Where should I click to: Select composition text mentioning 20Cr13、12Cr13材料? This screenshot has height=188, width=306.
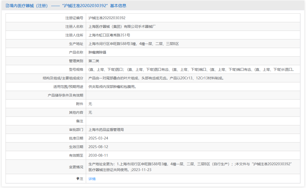tap(156, 78)
